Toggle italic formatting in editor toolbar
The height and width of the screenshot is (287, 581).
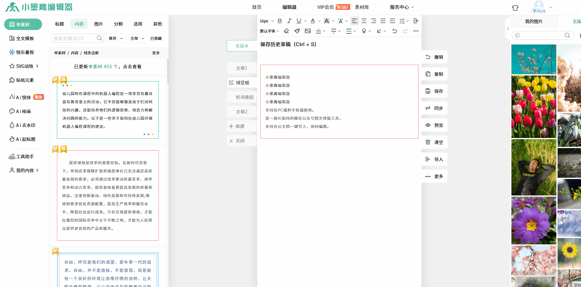point(289,21)
